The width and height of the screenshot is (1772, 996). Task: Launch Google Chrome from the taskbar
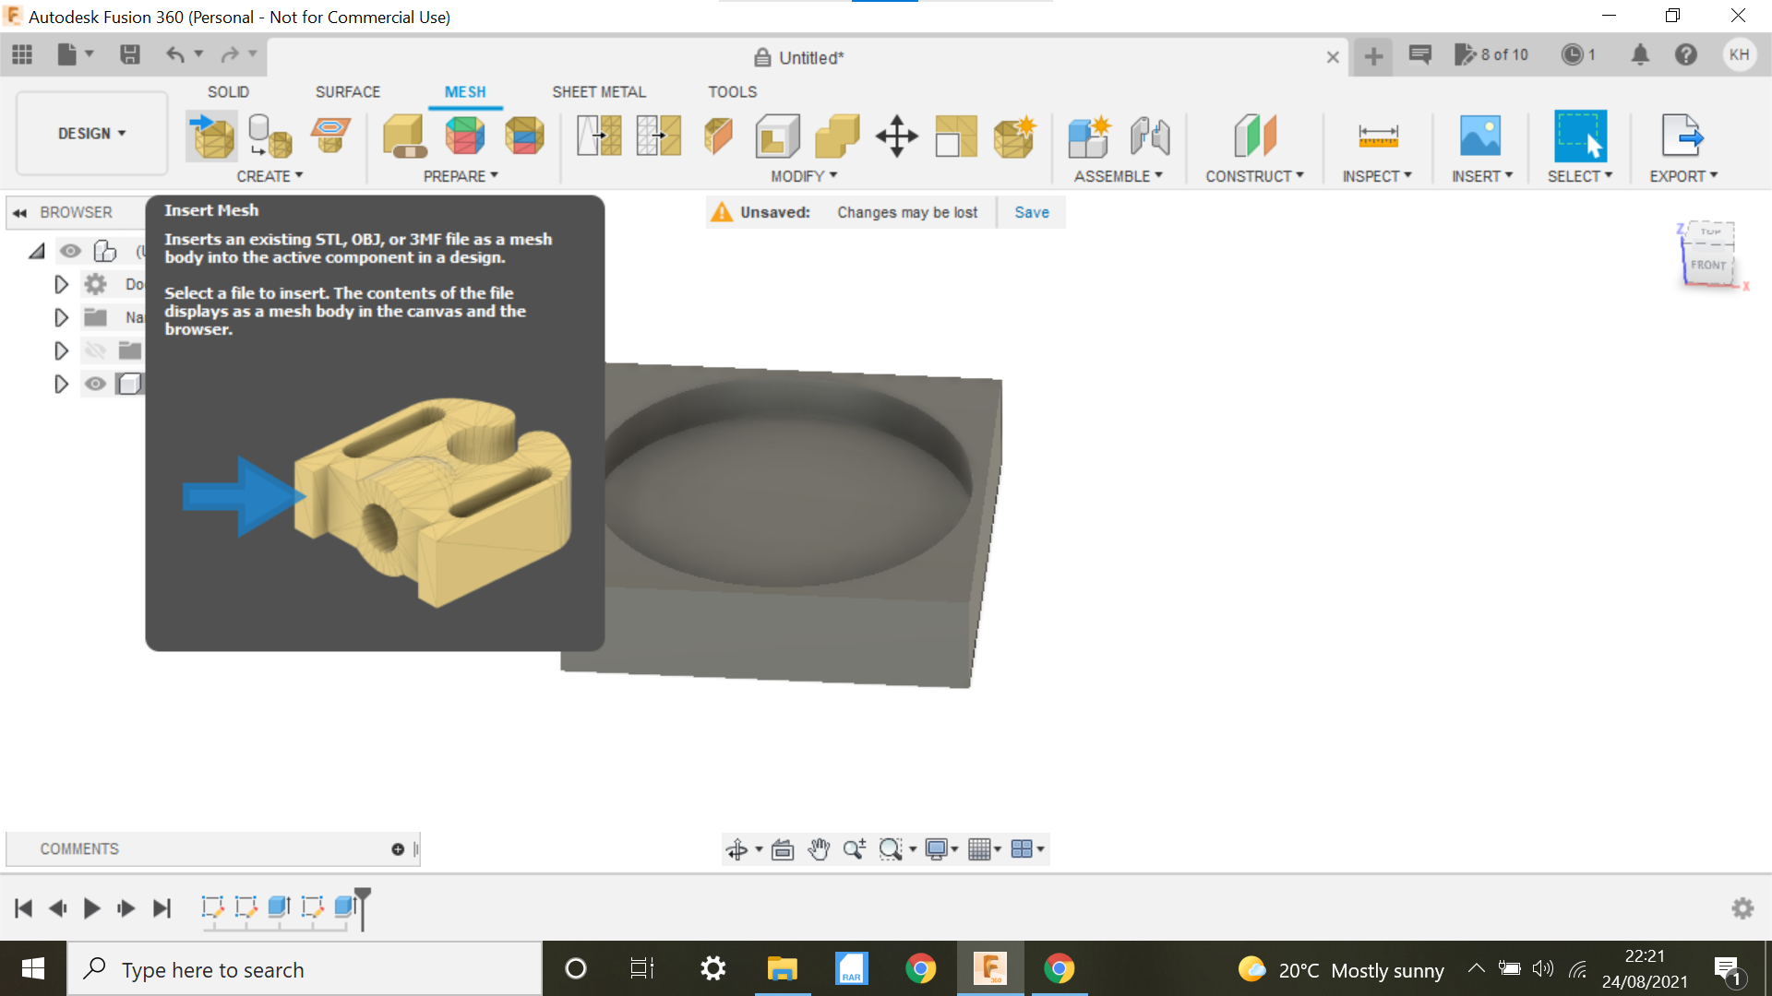[922, 968]
